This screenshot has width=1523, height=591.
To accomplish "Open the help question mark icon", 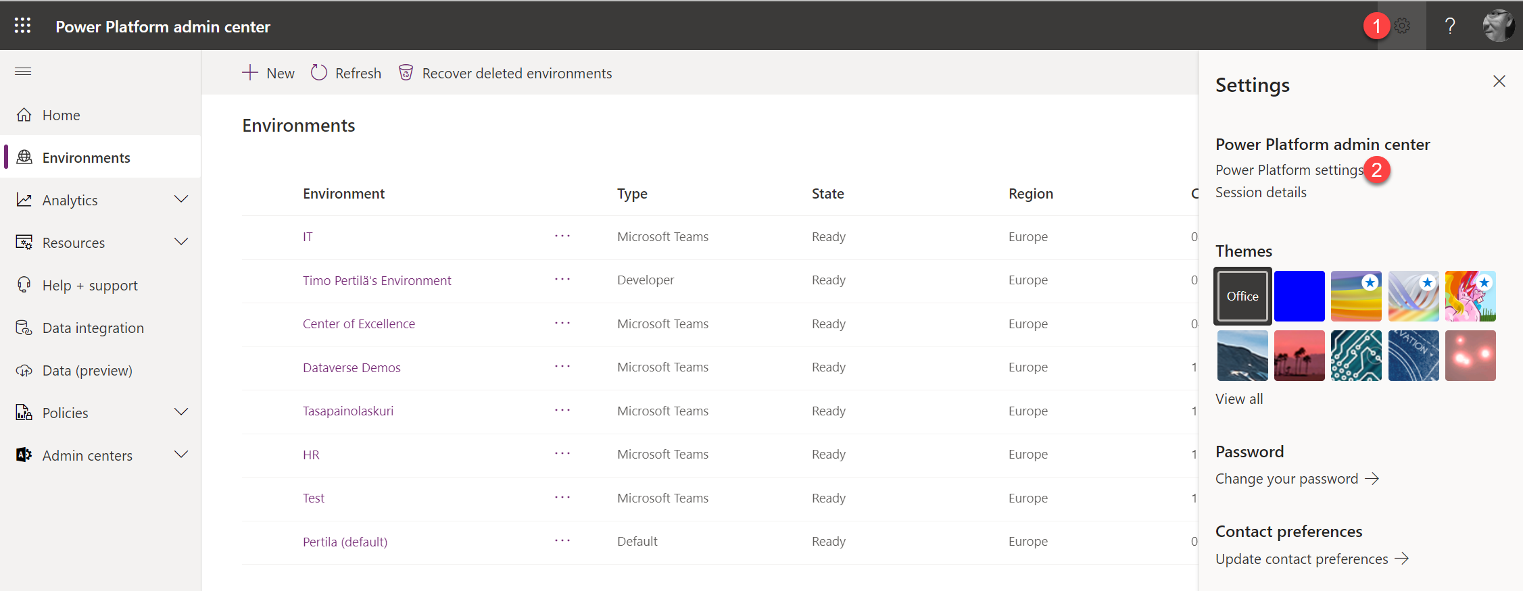I will [1450, 26].
